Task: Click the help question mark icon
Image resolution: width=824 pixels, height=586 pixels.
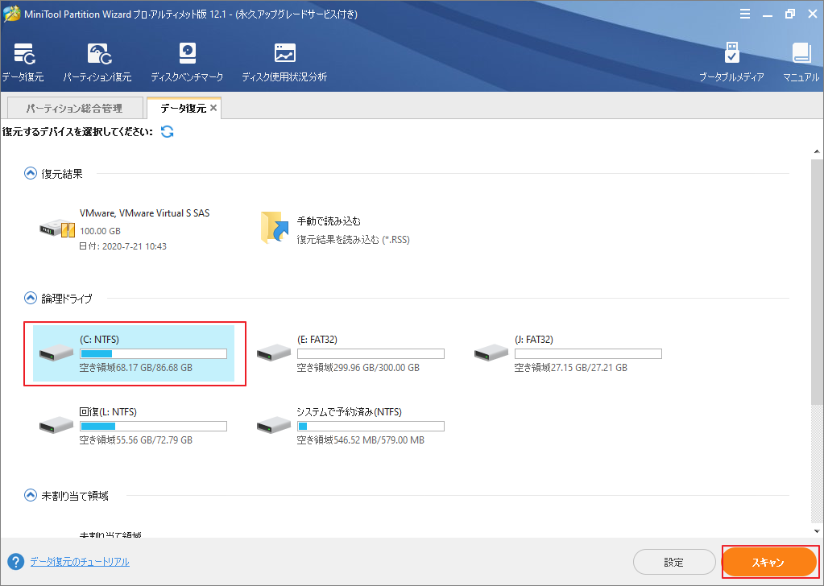Action: tap(16, 562)
